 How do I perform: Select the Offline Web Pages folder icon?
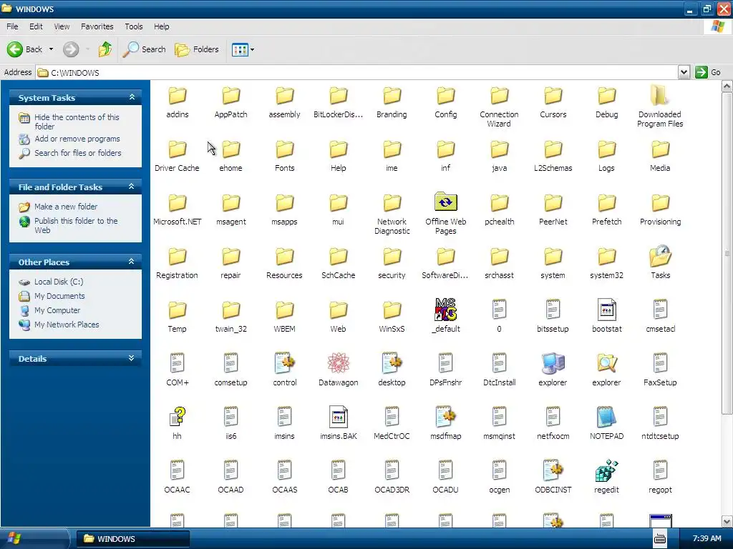point(445,202)
